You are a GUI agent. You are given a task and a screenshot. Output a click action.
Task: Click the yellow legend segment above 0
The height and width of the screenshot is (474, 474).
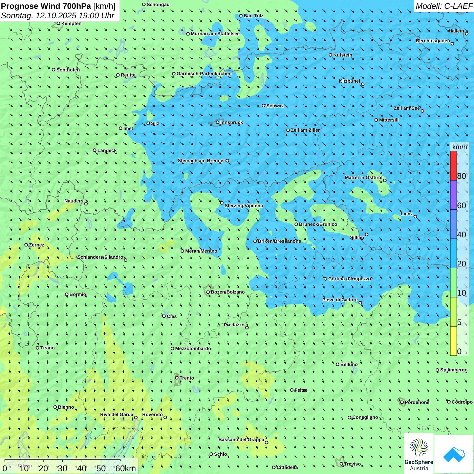tap(453, 341)
